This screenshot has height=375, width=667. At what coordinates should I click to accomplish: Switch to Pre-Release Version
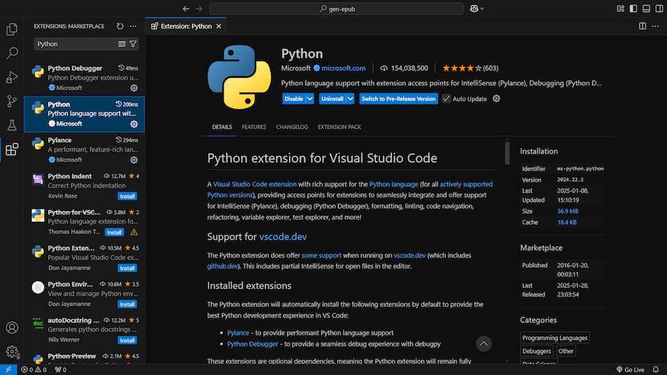[x=399, y=99]
